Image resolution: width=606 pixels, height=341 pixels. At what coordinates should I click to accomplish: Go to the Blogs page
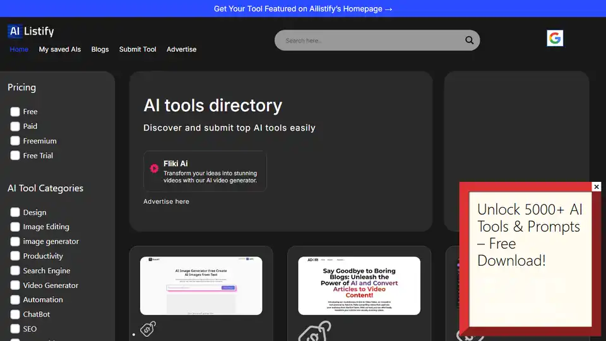click(x=100, y=49)
